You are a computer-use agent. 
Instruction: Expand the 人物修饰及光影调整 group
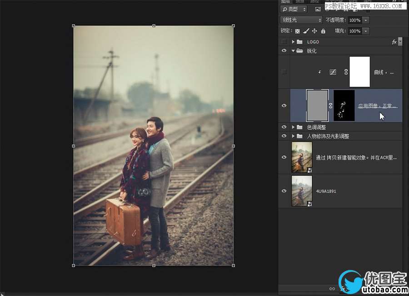pyautogui.click(x=293, y=136)
